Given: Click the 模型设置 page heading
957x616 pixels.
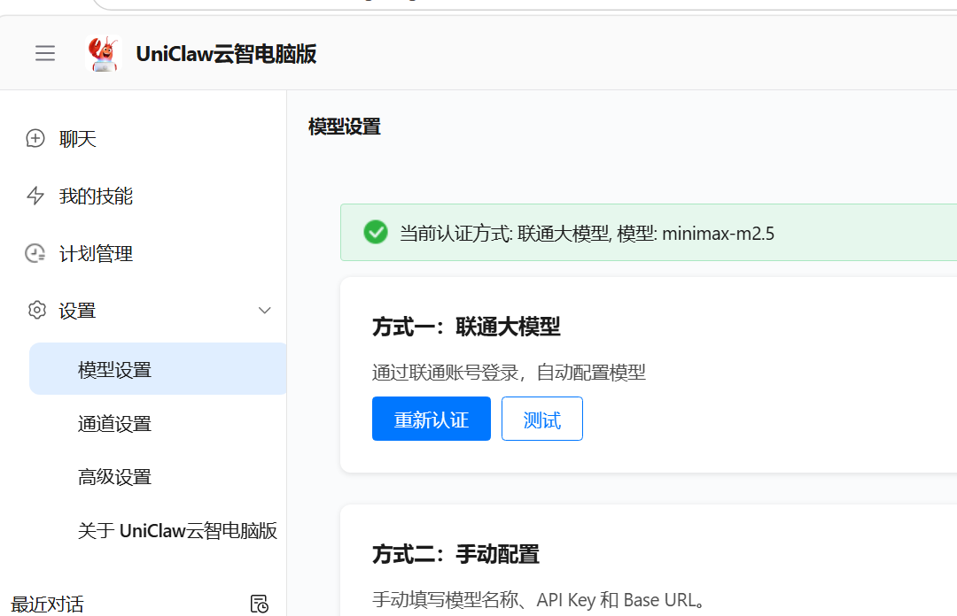Looking at the screenshot, I should click(343, 127).
